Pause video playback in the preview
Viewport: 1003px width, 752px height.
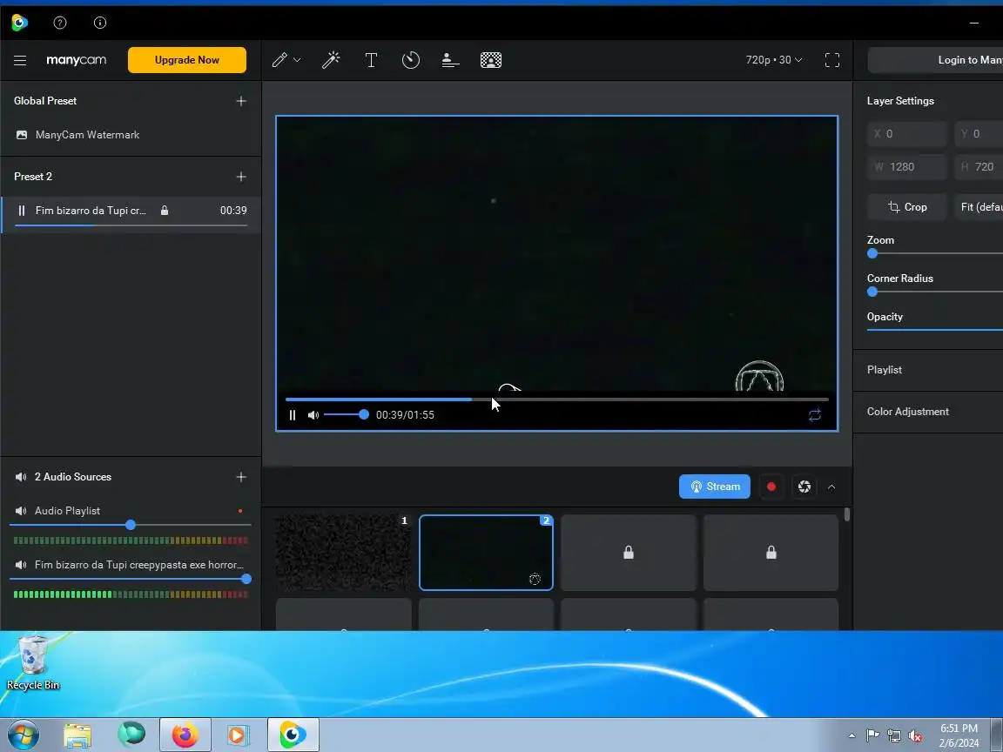tap(293, 415)
